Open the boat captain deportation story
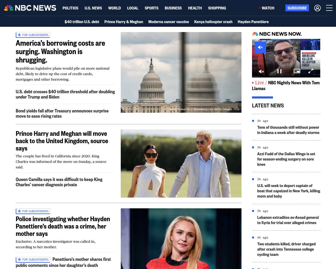The height and width of the screenshot is (269, 336). click(289, 191)
